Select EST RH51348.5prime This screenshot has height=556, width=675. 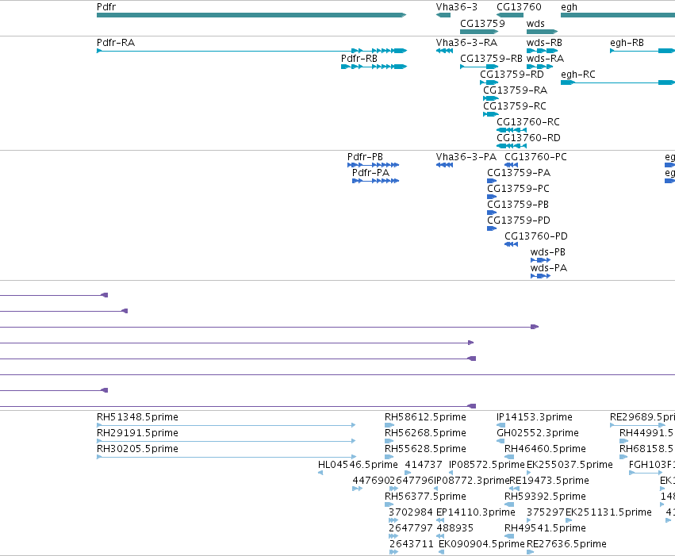pos(226,425)
